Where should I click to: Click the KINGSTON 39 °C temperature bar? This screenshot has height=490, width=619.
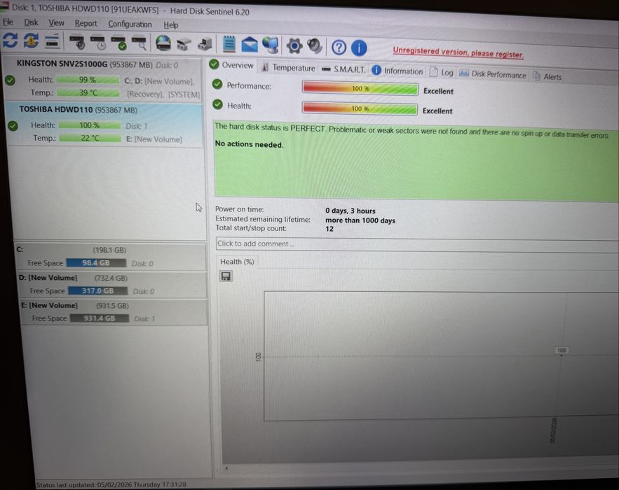click(x=88, y=93)
